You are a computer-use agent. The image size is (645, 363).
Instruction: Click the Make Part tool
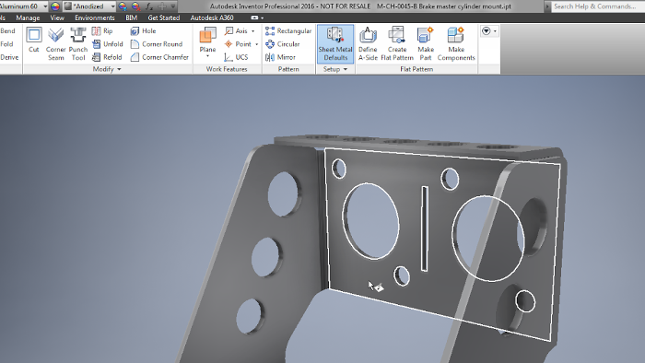click(426, 44)
